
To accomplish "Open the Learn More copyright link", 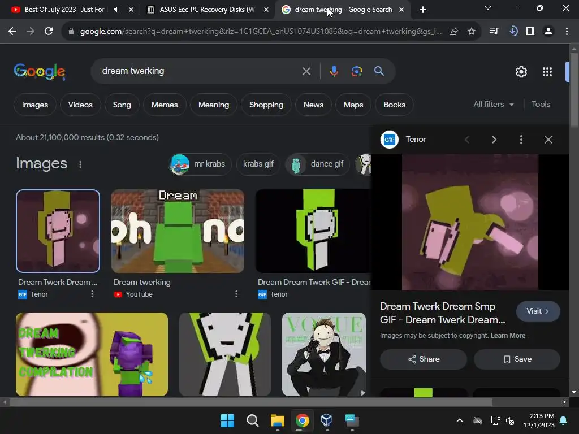I will pyautogui.click(x=508, y=336).
